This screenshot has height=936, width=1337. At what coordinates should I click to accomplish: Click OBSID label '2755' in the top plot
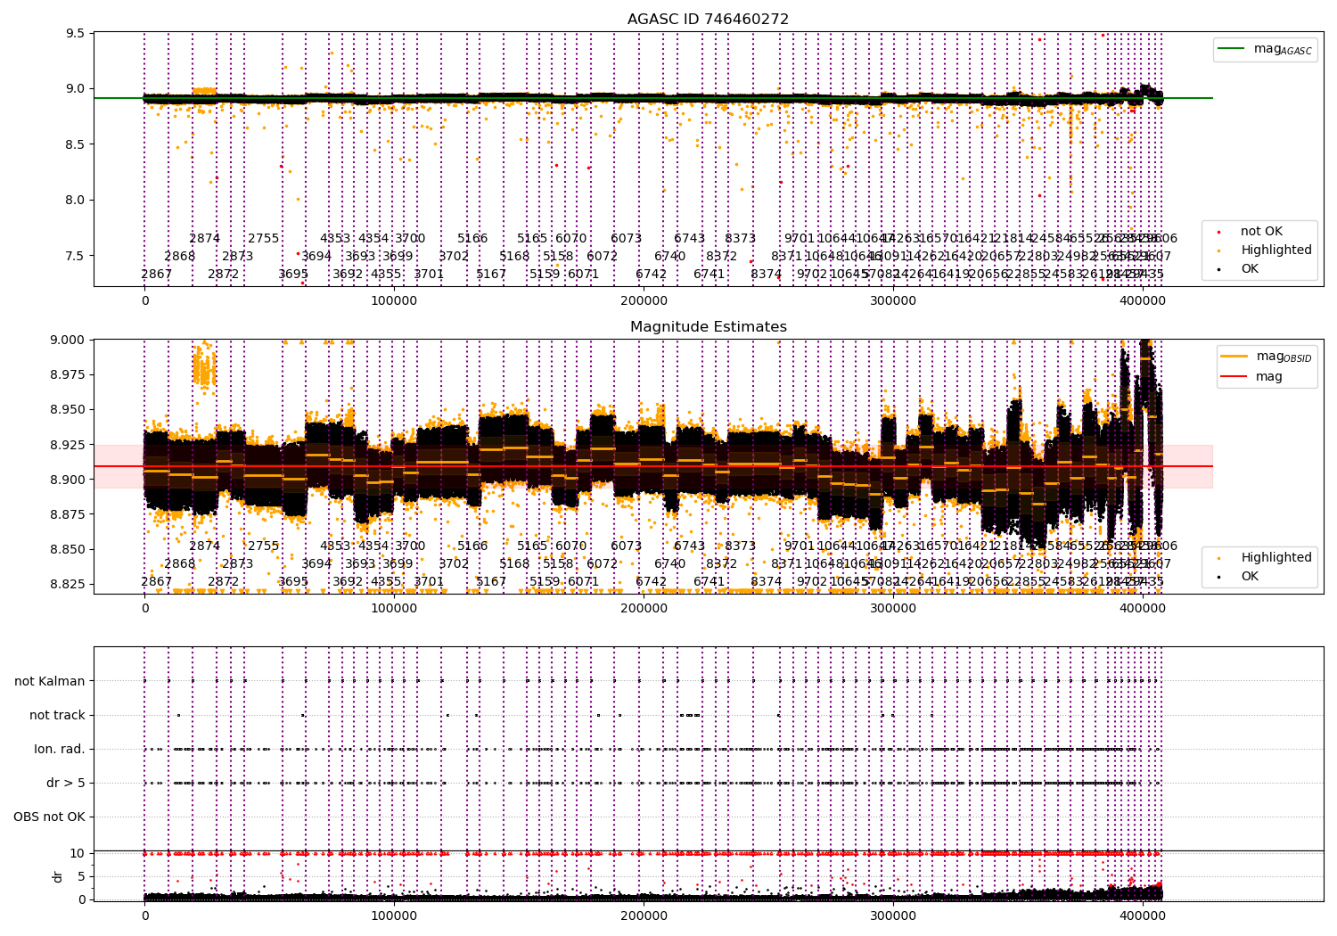pyautogui.click(x=264, y=238)
